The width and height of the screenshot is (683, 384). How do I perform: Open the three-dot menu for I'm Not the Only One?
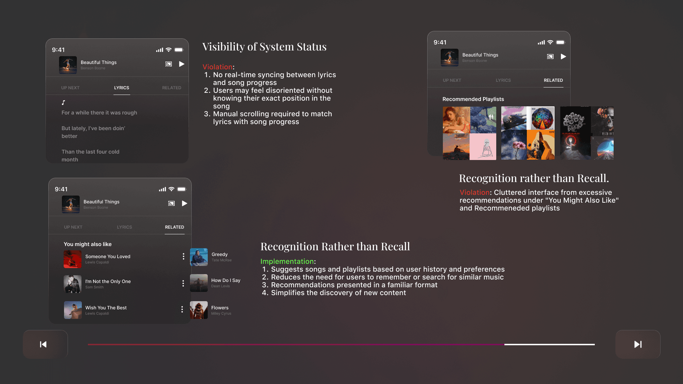tap(183, 283)
